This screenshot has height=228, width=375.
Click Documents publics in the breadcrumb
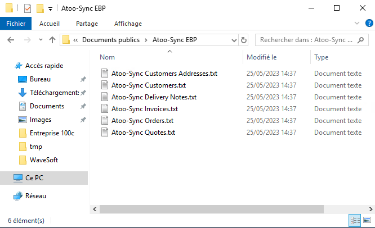coord(111,40)
